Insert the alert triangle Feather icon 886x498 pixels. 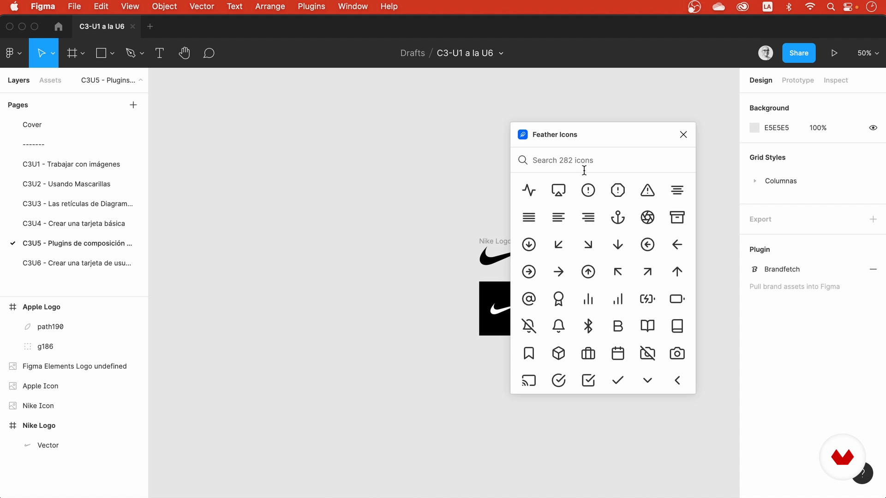pyautogui.click(x=647, y=190)
